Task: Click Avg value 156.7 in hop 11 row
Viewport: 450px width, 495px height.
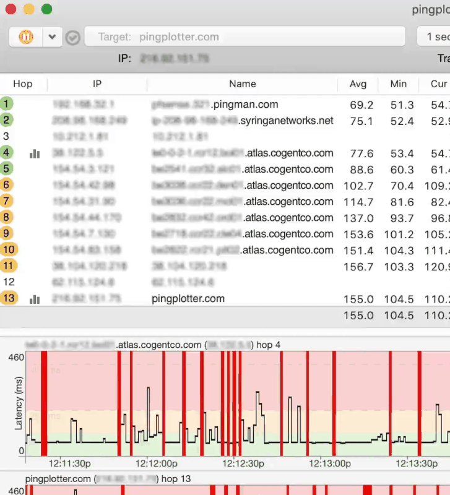Action: point(358,267)
